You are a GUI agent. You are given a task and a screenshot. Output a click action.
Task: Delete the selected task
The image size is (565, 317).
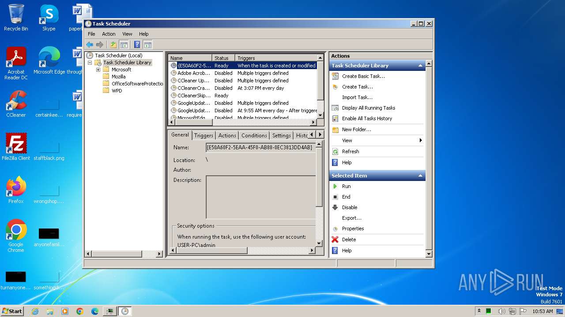click(349, 240)
